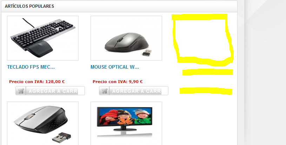
Task: View the gray optical mouse product image
Action: pyautogui.click(x=126, y=38)
